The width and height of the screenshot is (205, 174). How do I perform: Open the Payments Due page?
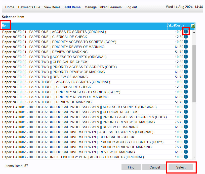click(29, 7)
